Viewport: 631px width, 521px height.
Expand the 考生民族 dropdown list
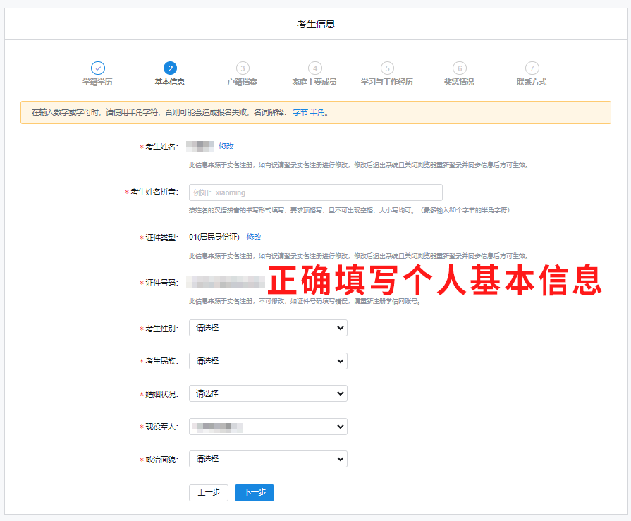tap(268, 361)
